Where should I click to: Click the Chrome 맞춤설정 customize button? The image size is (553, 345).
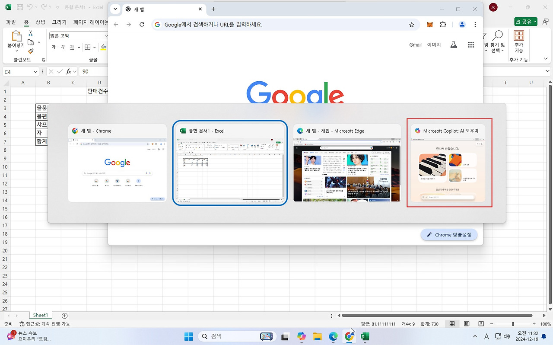pyautogui.click(x=449, y=235)
